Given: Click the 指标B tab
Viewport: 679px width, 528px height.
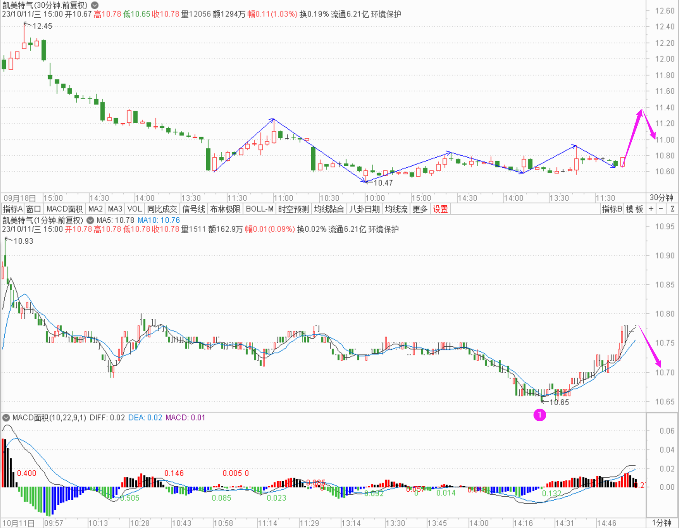Looking at the screenshot, I should [612, 209].
